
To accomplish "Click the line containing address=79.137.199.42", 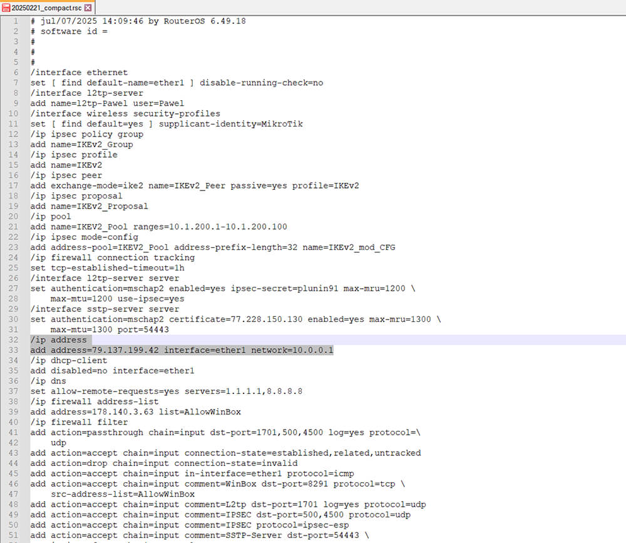I will (182, 350).
